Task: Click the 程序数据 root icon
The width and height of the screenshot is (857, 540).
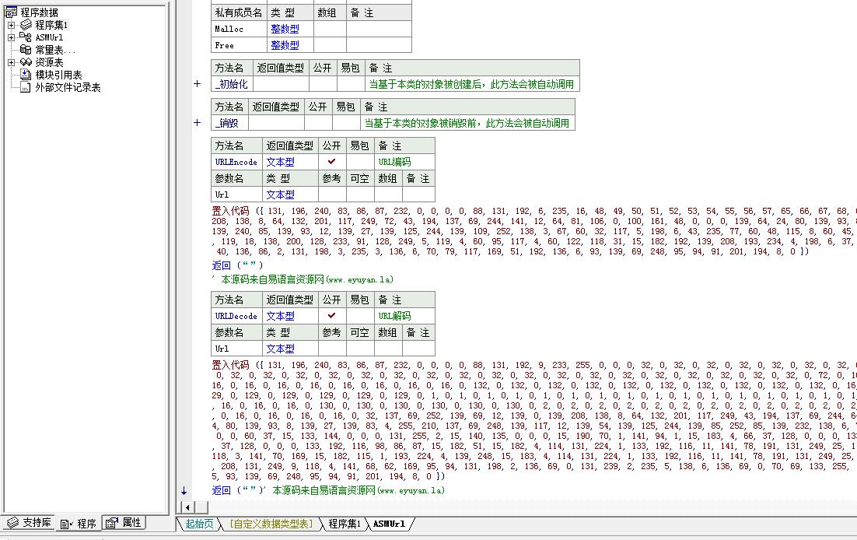Action: (x=10, y=12)
